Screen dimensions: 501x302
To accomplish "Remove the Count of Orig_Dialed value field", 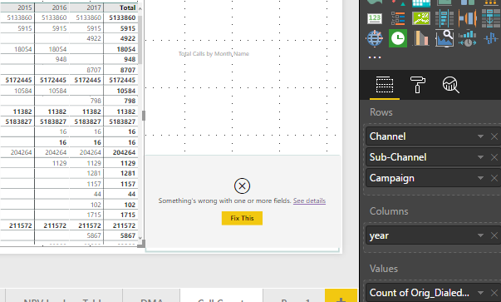I will 494,293.
